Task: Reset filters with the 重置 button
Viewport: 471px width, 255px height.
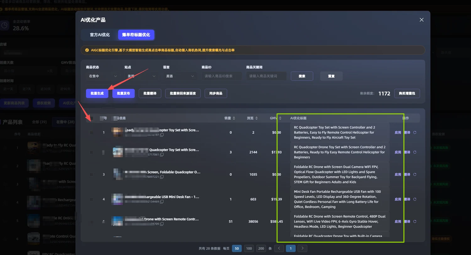Action: pos(331,76)
